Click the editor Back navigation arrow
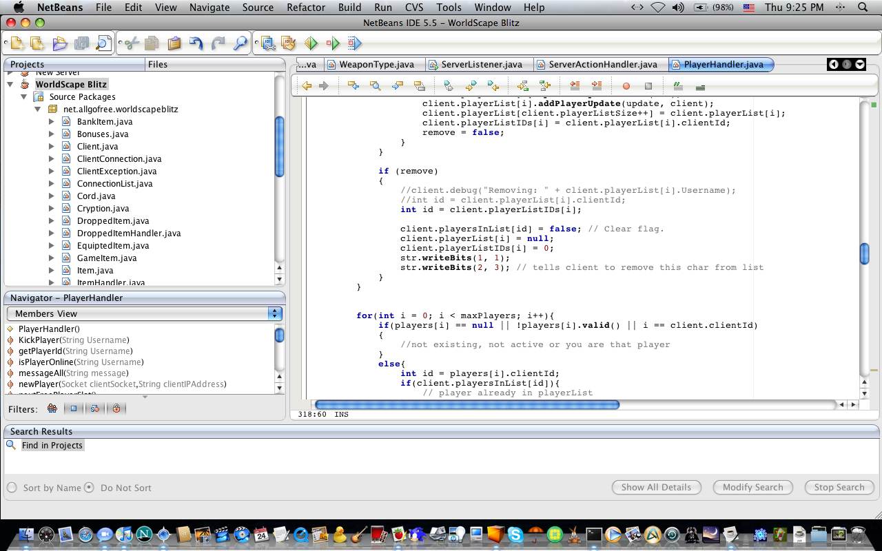The height and width of the screenshot is (551, 882). coord(307,86)
